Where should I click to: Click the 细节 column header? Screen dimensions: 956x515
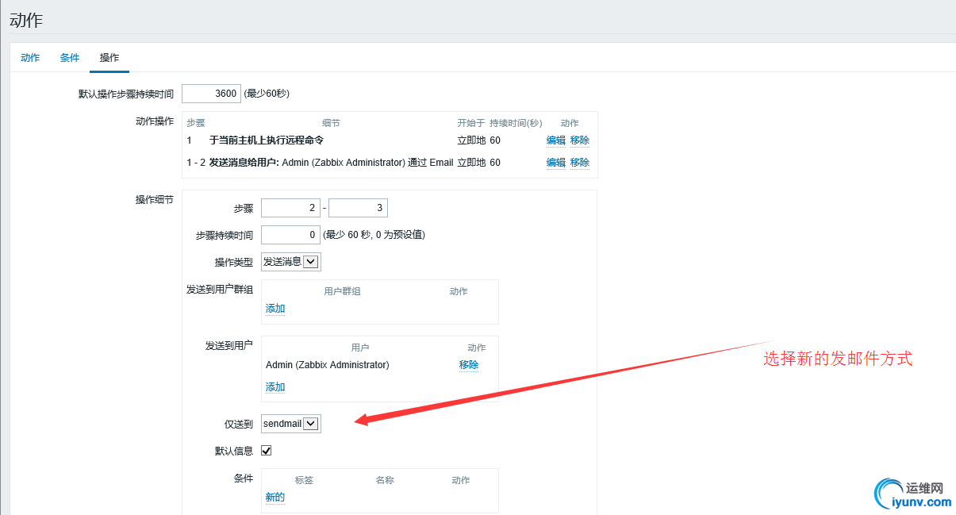coord(331,123)
